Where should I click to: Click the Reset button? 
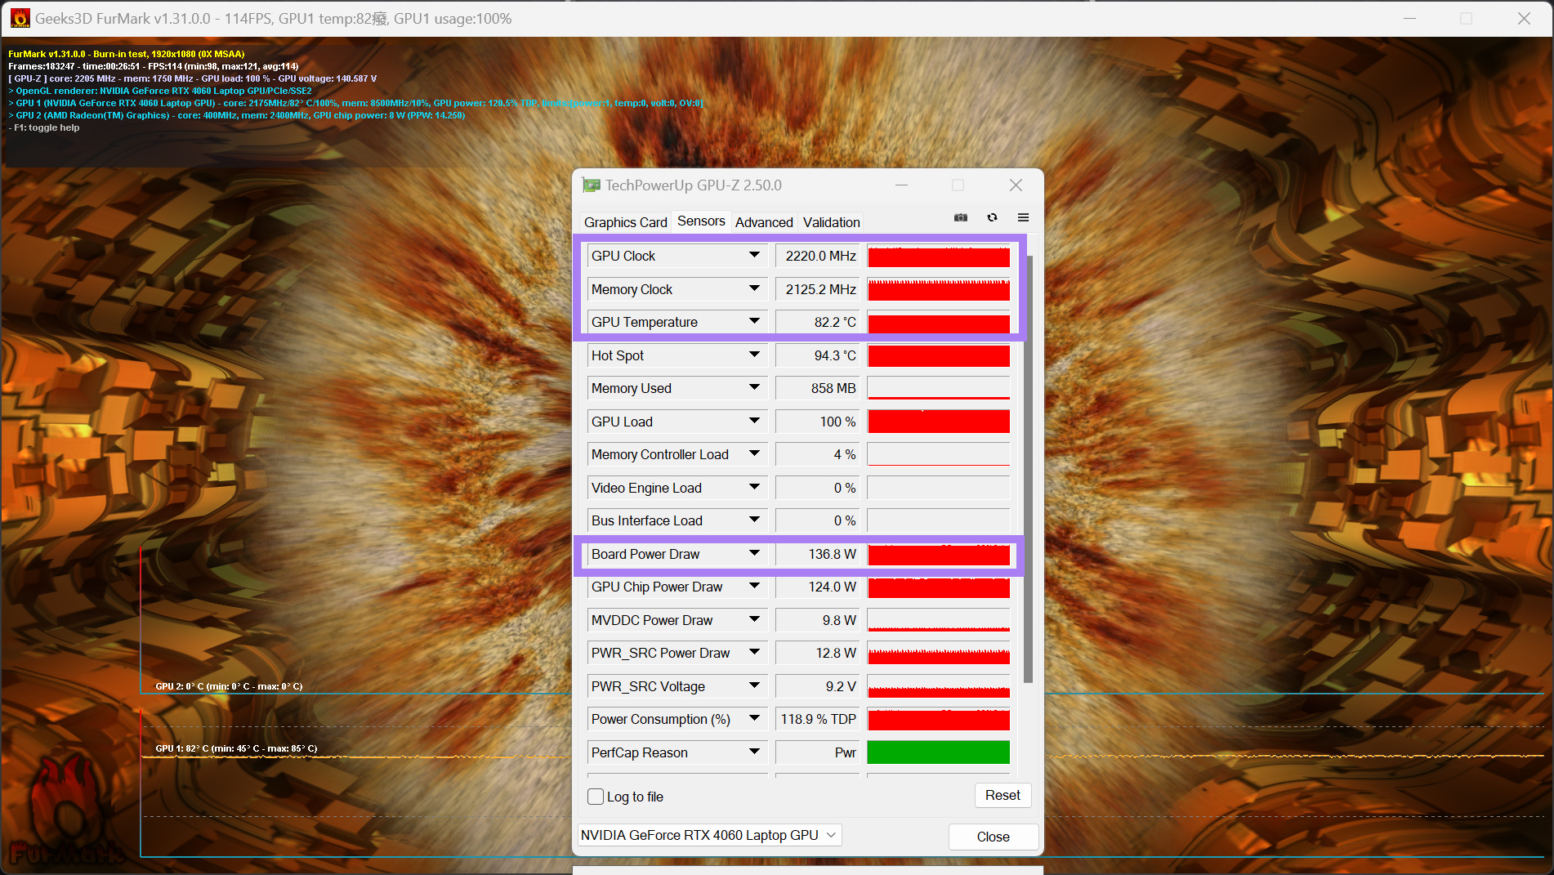coord(1003,796)
